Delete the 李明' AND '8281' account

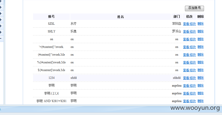pos(201,101)
